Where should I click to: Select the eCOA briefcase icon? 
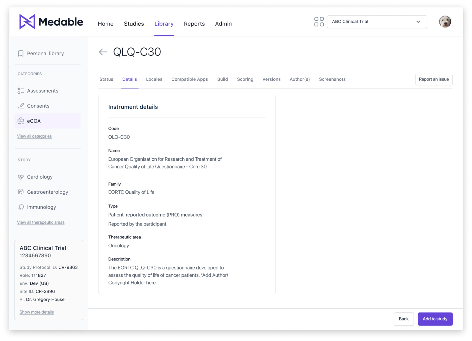click(21, 121)
